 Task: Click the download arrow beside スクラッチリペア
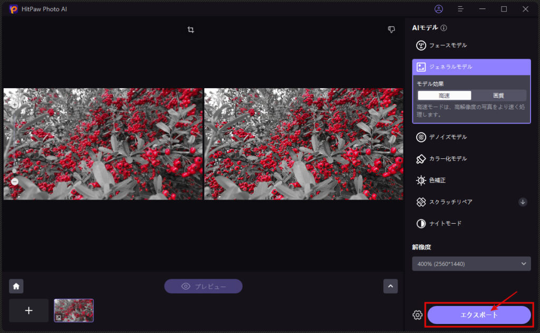tap(523, 202)
